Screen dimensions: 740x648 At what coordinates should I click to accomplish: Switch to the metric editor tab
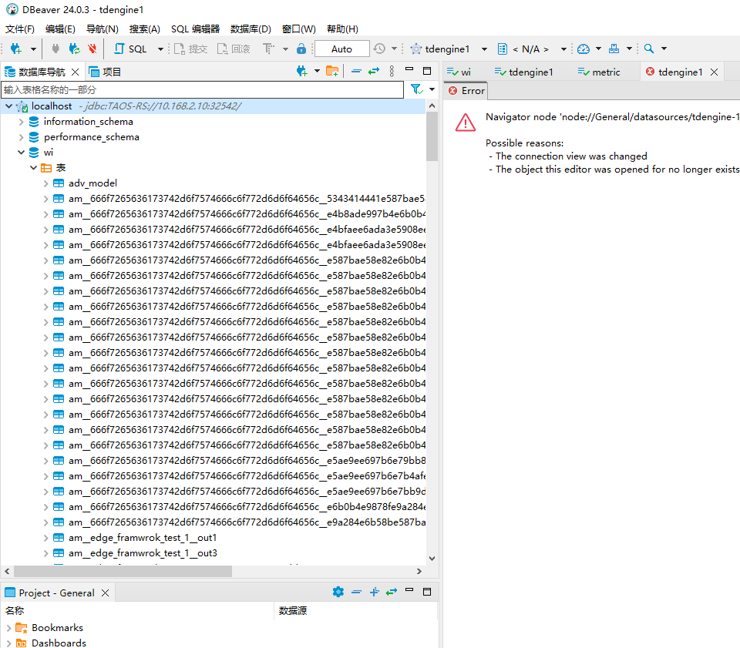[600, 72]
